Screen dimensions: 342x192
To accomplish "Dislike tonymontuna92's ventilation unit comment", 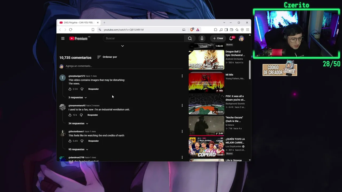I will point(81,115).
